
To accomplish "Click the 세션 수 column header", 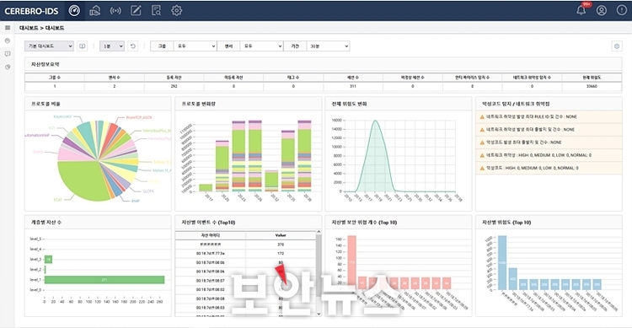I will (353, 77).
